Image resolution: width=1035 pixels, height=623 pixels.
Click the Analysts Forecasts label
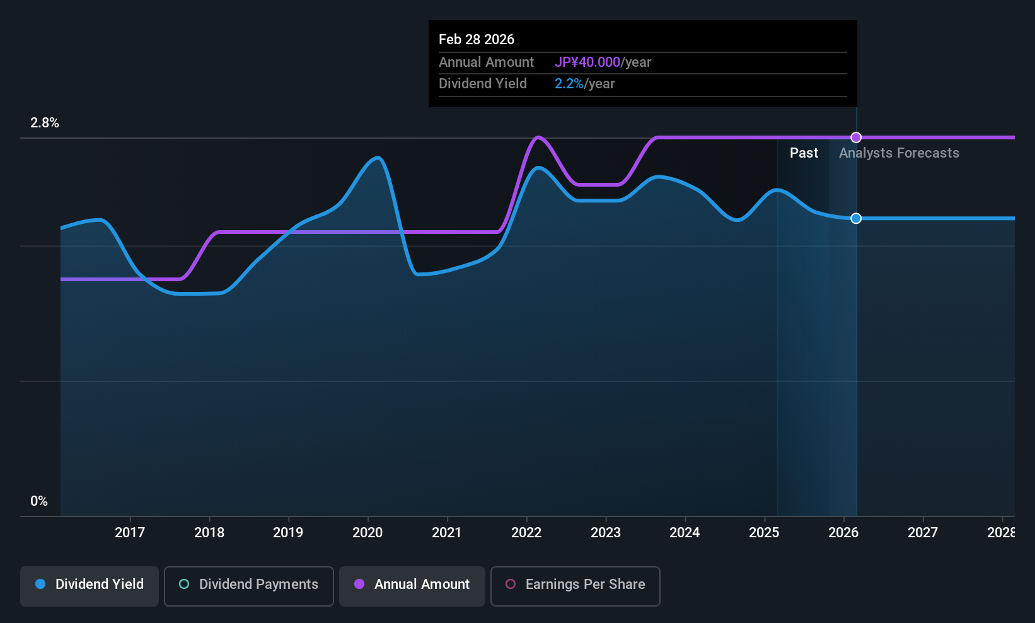pos(899,153)
